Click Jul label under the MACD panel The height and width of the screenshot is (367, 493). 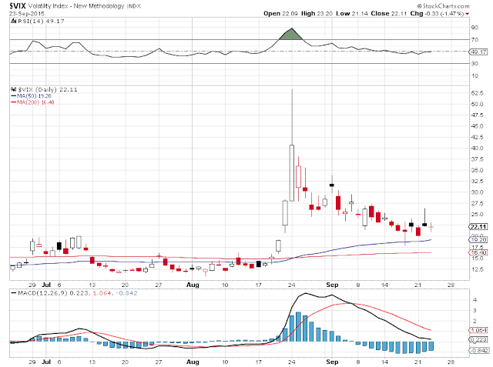point(46,362)
